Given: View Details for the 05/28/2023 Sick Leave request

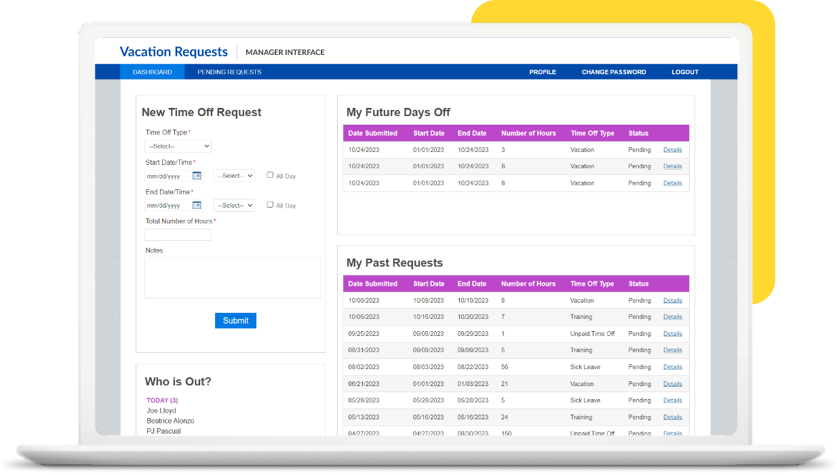Looking at the screenshot, I should coord(673,400).
